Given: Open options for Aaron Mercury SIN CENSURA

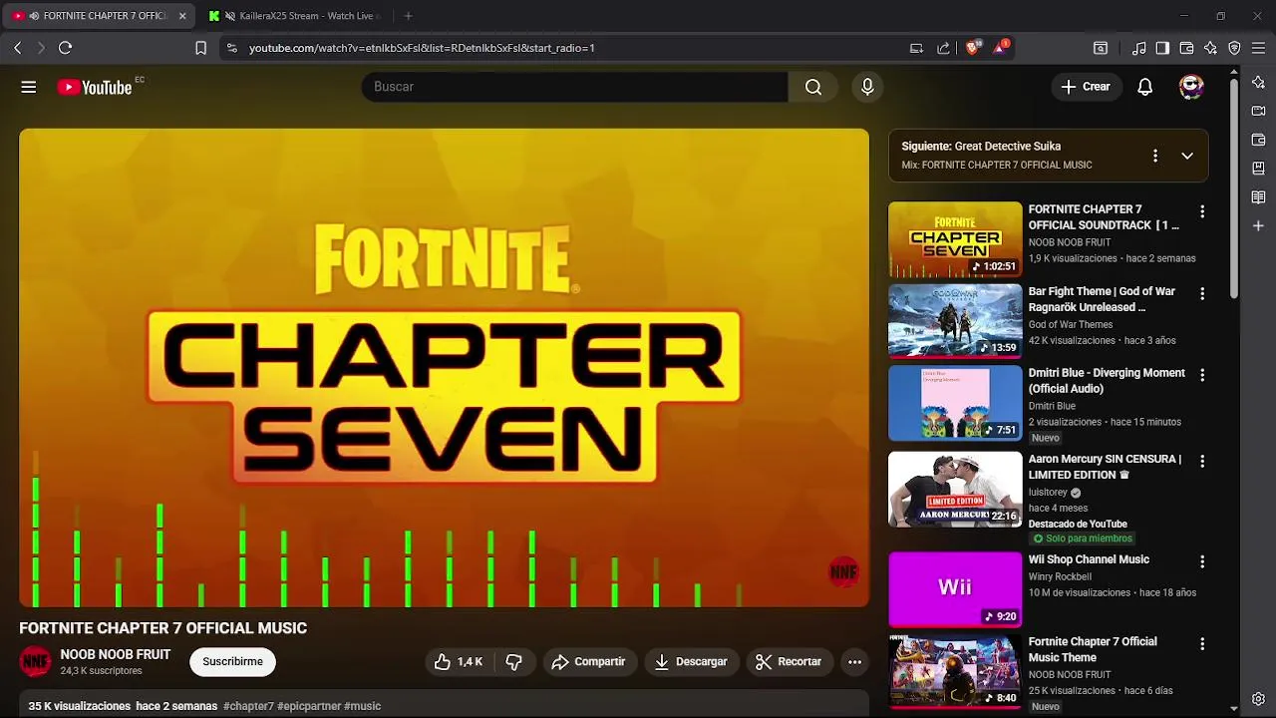Looking at the screenshot, I should pos(1202,461).
